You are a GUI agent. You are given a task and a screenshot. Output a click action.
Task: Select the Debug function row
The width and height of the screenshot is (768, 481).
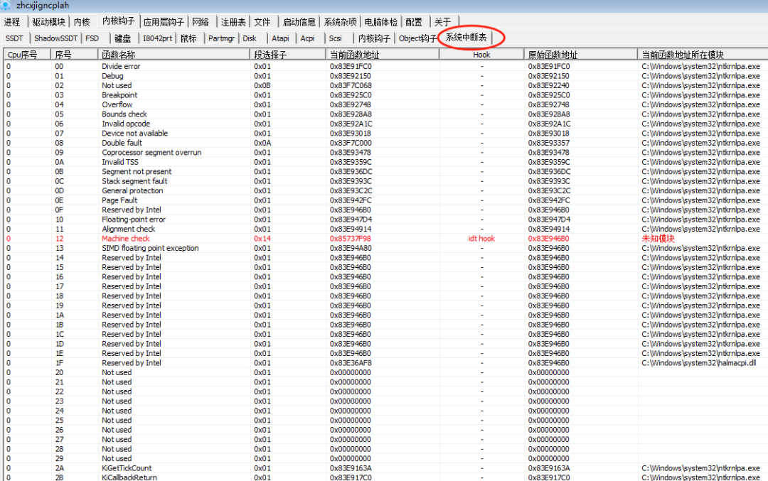(386, 76)
